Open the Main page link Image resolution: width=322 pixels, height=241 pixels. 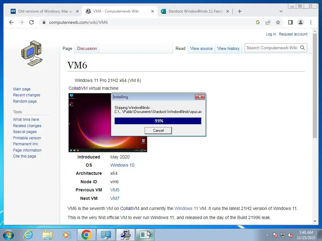(22, 89)
